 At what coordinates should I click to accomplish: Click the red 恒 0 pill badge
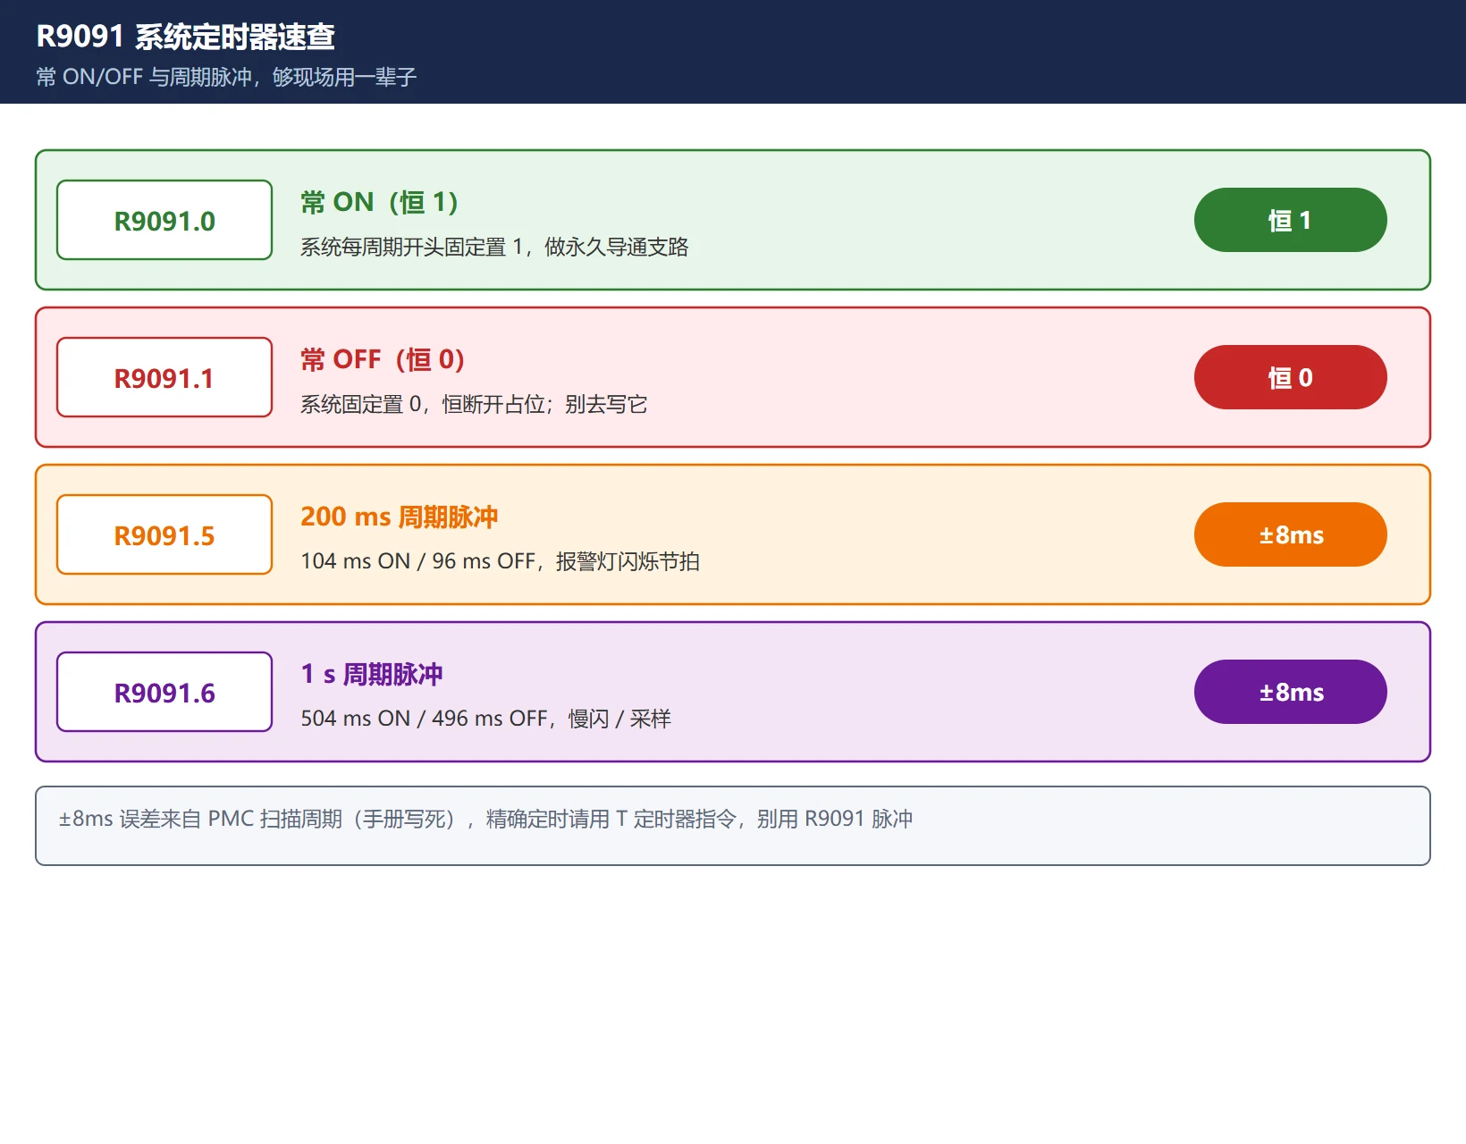[x=1290, y=377]
